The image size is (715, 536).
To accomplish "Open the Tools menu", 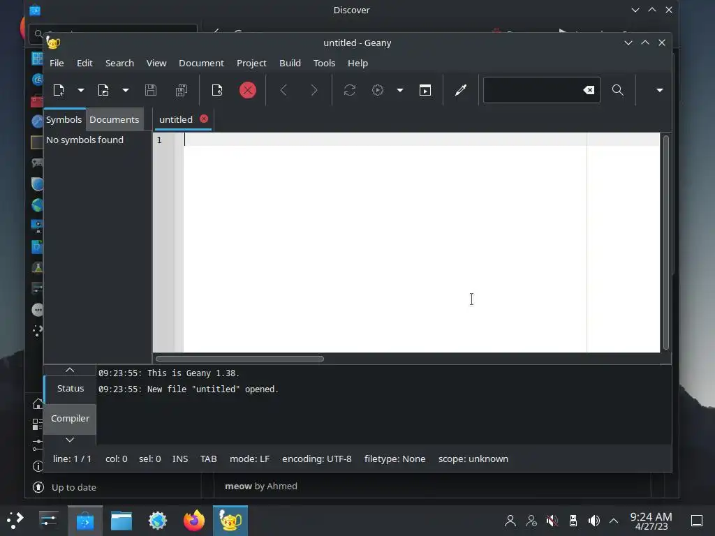I will (324, 63).
